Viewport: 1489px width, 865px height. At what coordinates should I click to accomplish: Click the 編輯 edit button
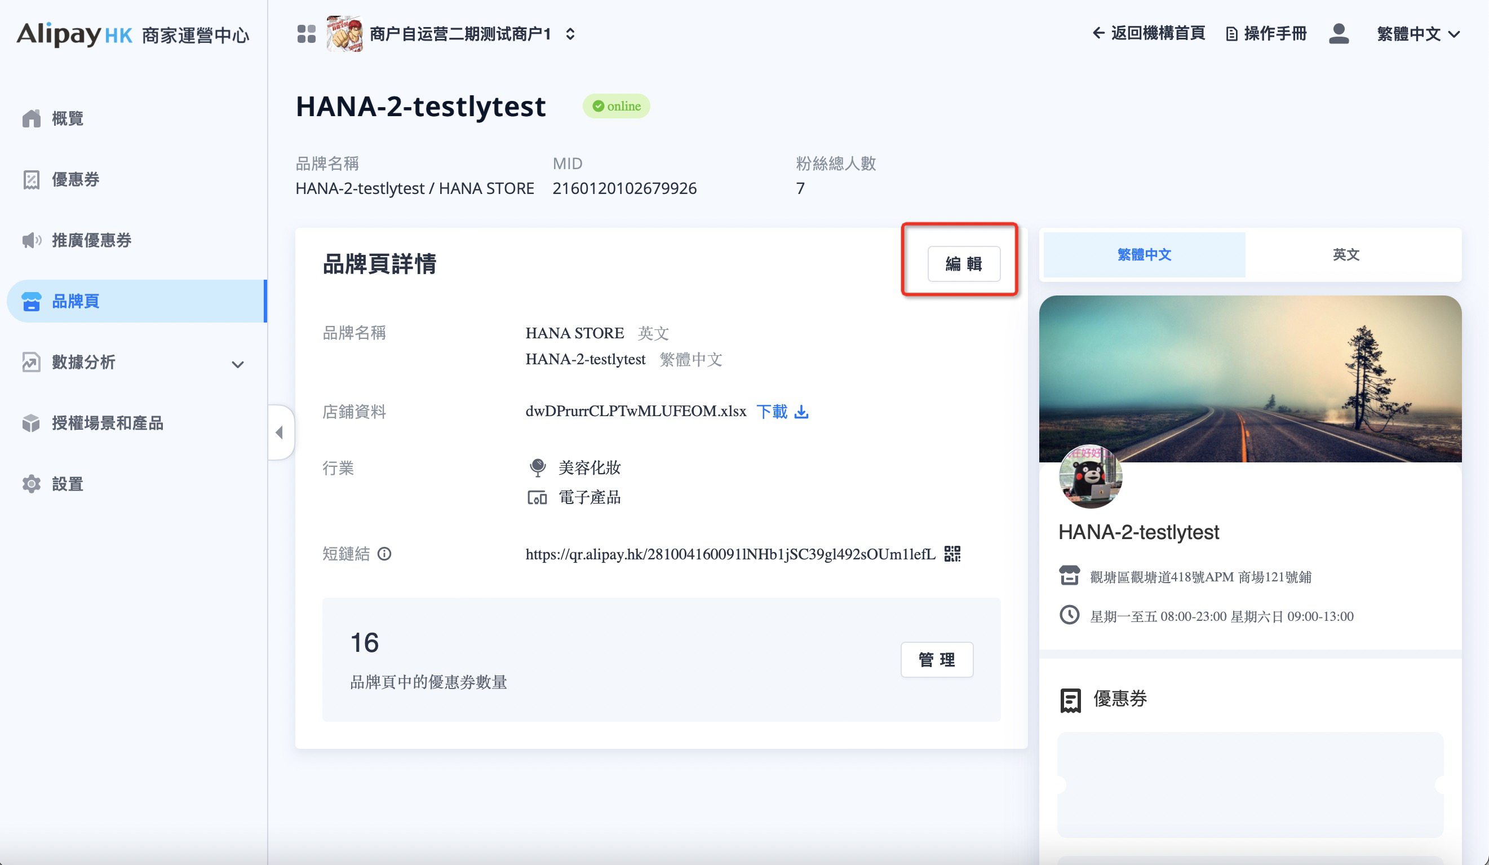click(x=963, y=264)
